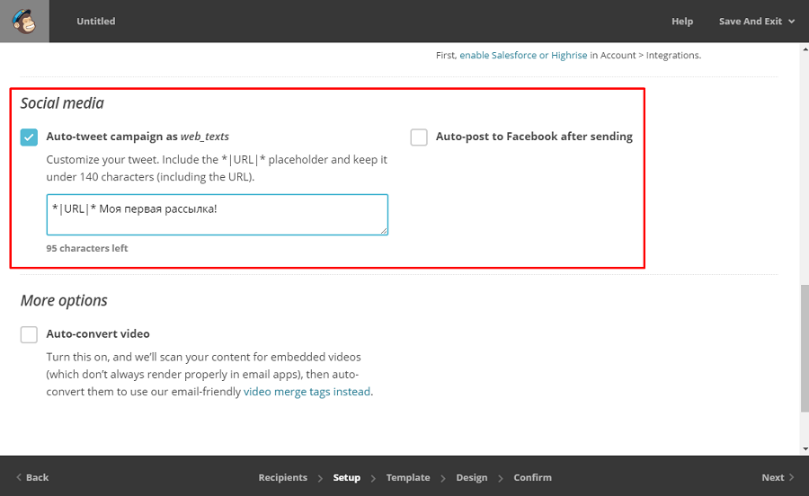This screenshot has width=809, height=496.
Task: Jump to the Design step
Action: [472, 478]
